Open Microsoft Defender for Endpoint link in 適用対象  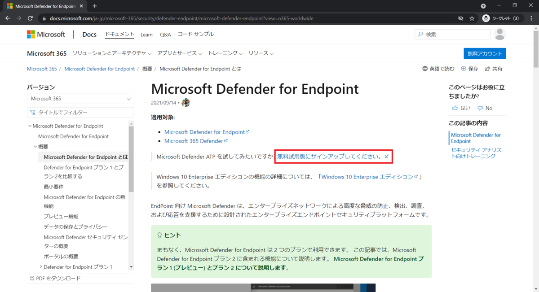coord(207,132)
